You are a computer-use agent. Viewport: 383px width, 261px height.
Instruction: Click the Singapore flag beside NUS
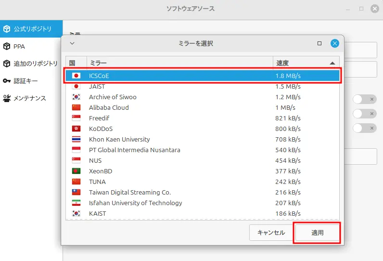(76, 160)
